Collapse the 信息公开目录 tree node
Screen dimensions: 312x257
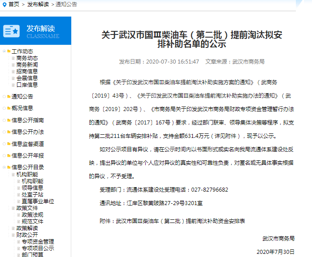4,167
